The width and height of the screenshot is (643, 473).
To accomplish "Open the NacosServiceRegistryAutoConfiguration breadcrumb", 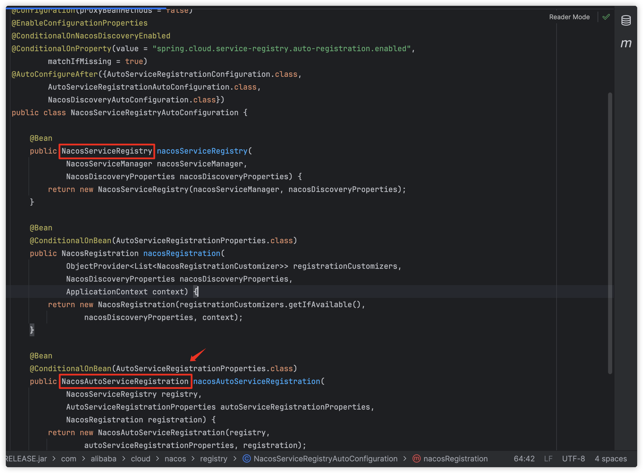I will pos(325,458).
